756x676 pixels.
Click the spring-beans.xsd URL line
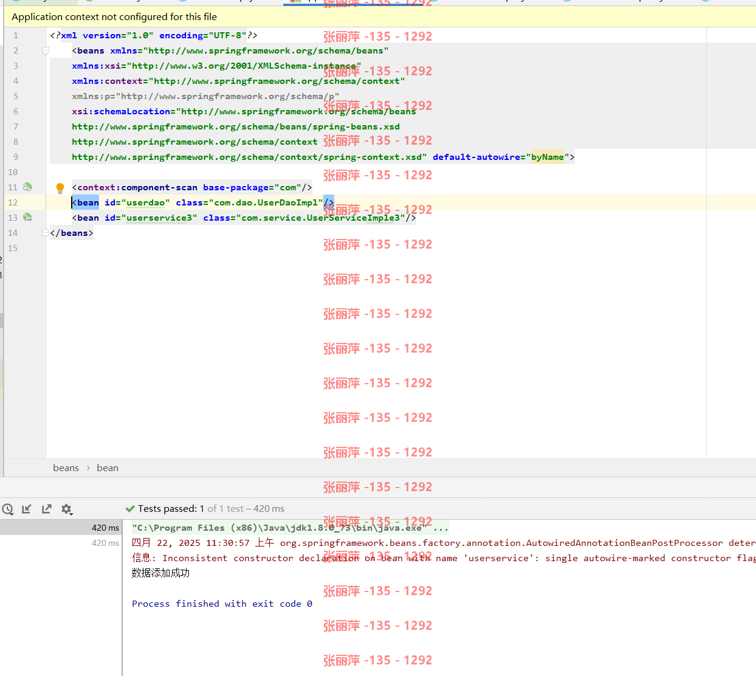tap(236, 127)
